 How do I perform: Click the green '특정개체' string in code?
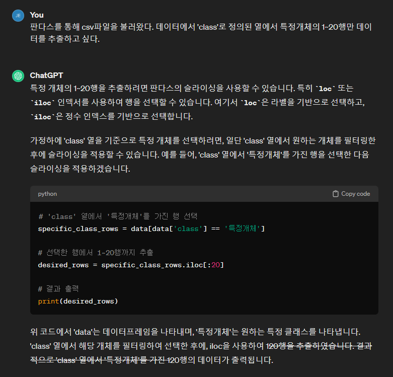243,229
